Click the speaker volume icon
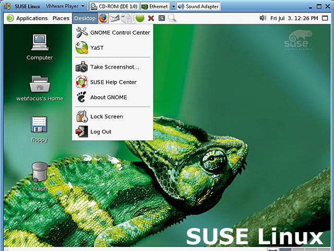The width and height of the screenshot is (334, 251). [263, 18]
